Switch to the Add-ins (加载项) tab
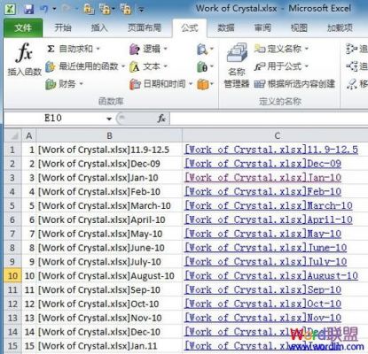368x354 pixels. 340,28
